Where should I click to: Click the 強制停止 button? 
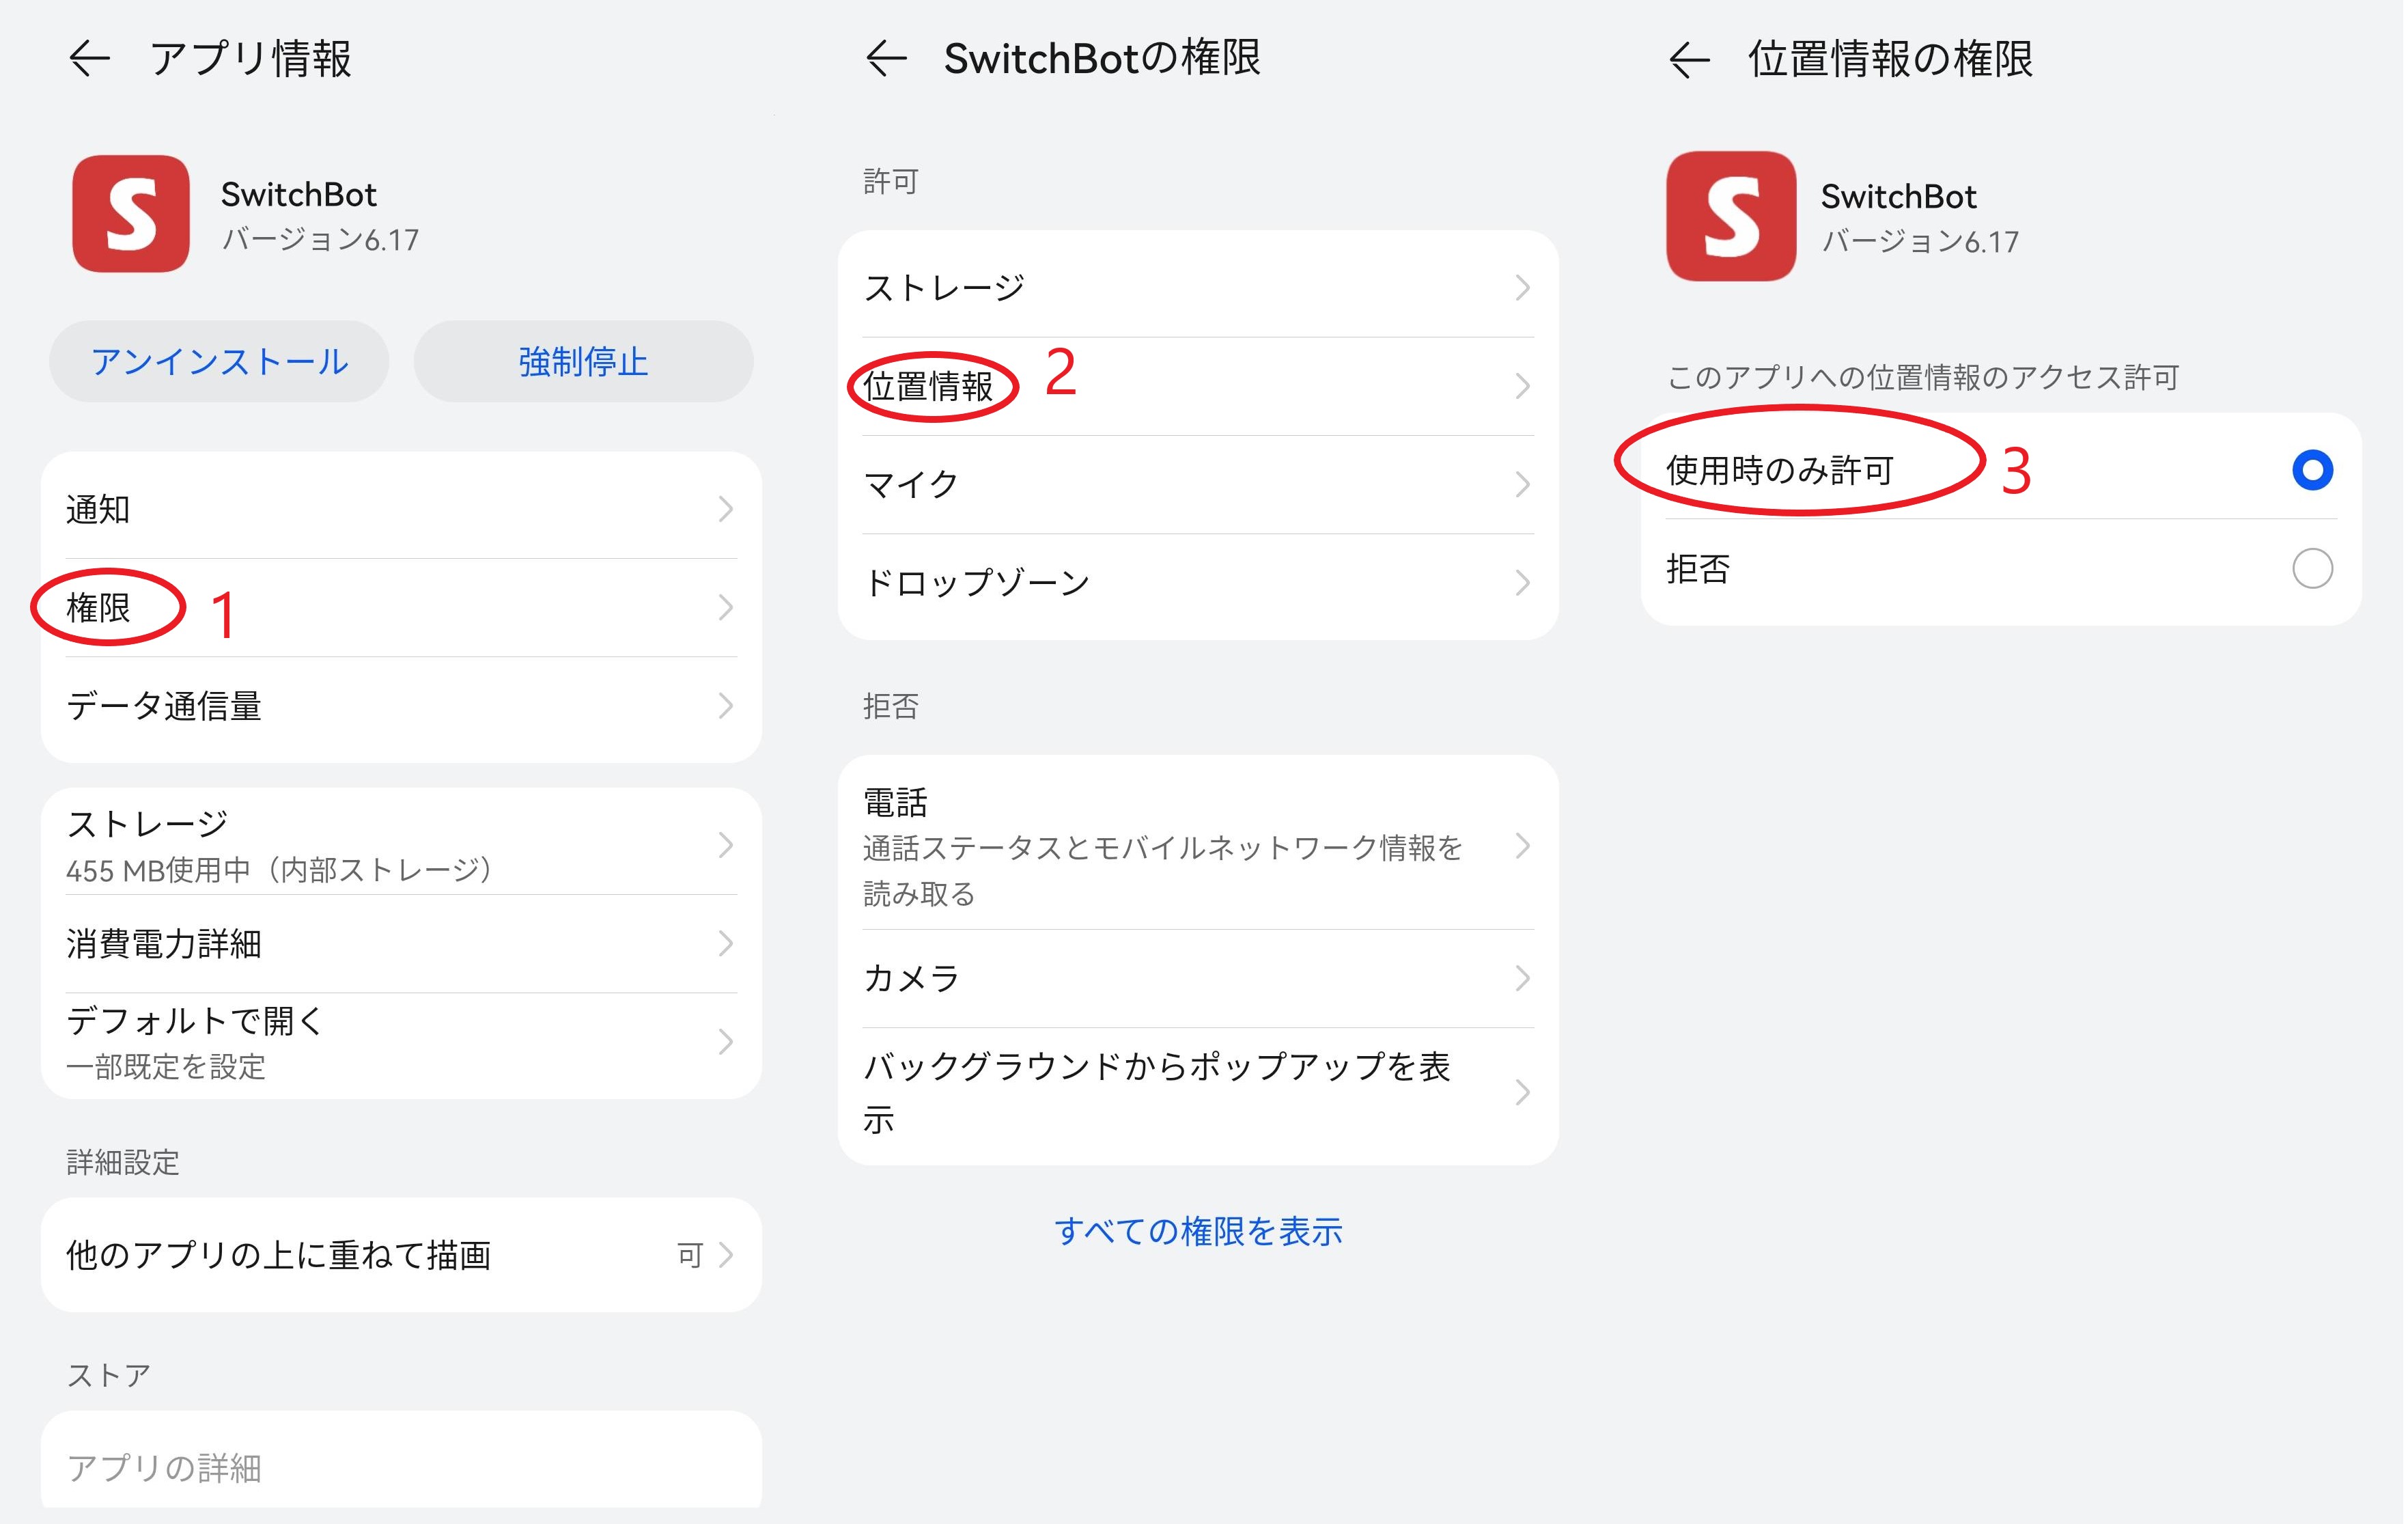tap(583, 361)
